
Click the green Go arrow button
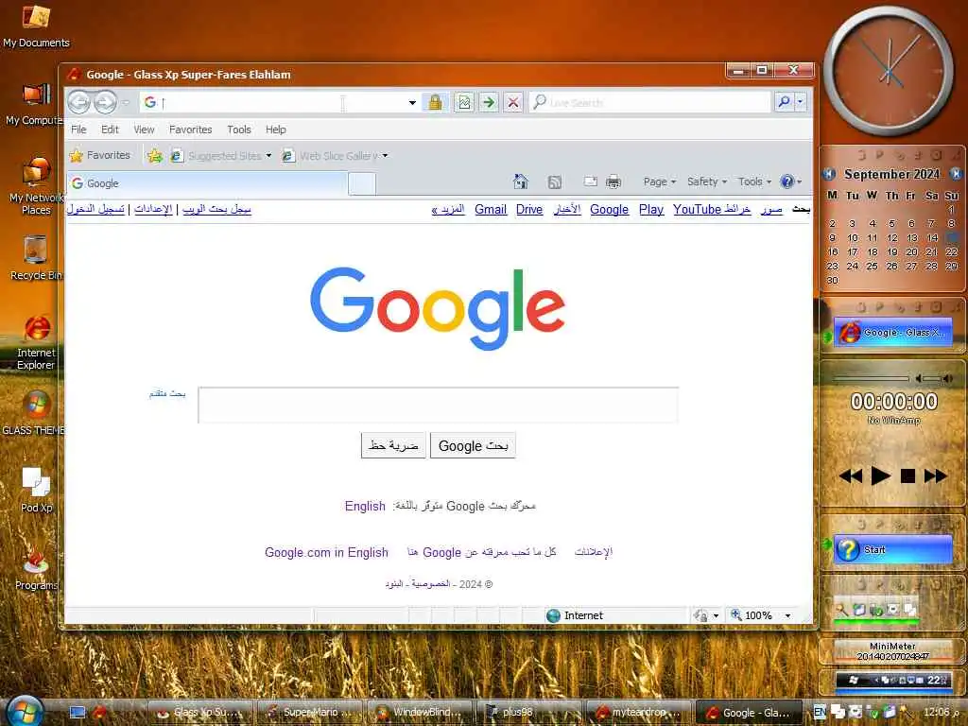(x=489, y=102)
